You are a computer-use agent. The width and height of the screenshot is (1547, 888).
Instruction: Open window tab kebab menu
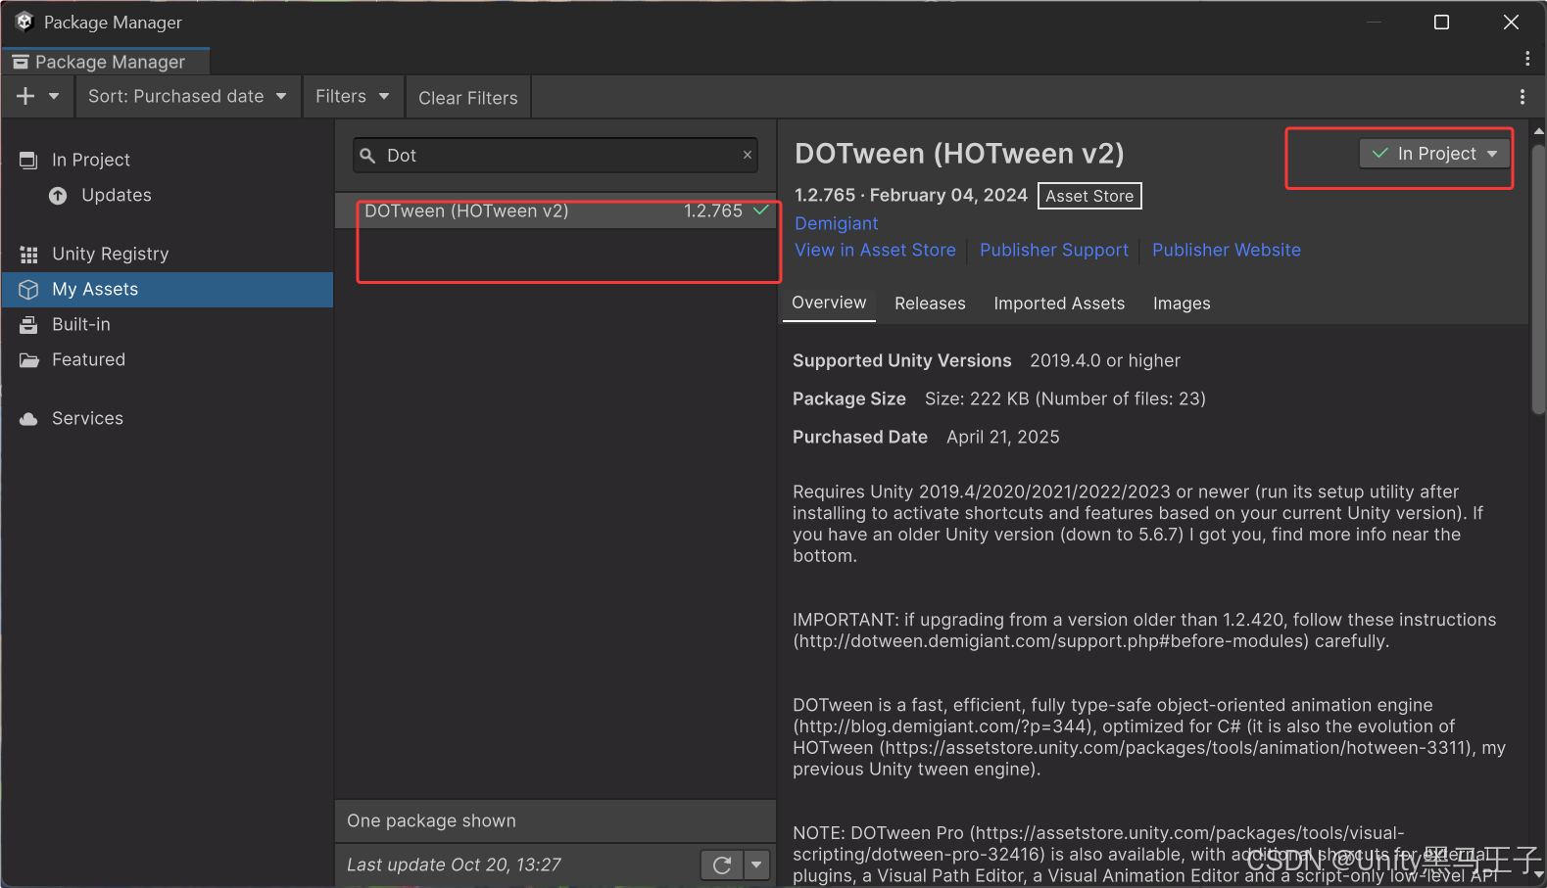point(1526,59)
